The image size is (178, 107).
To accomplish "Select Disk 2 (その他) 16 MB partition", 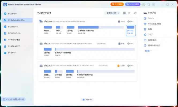I will (x=70, y=74).
